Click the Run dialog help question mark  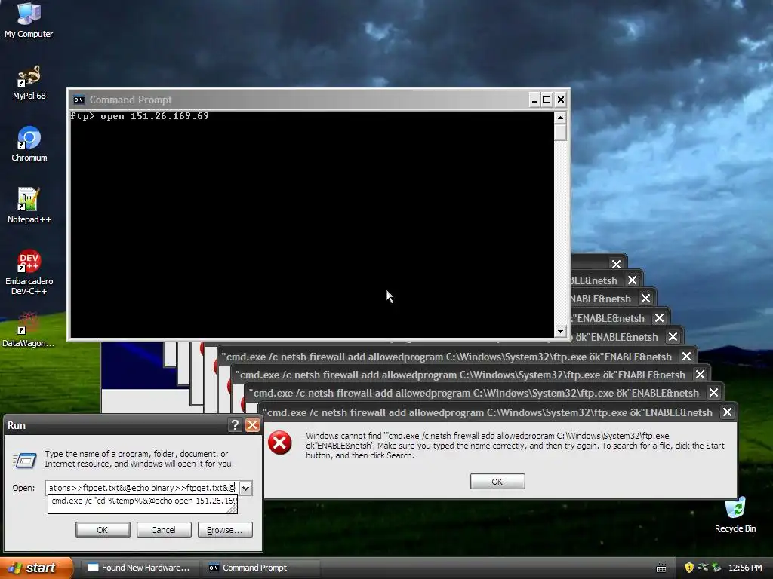(236, 425)
